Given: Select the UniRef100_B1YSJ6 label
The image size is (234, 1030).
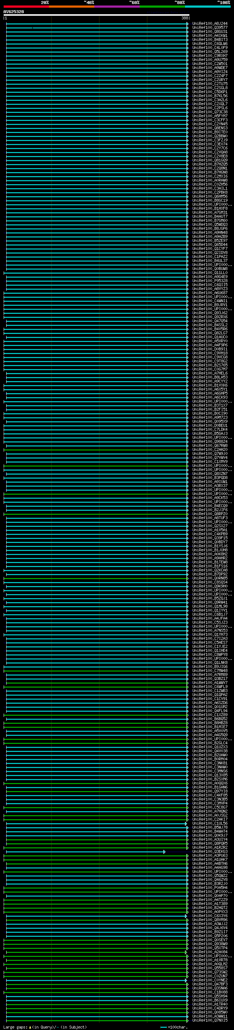Looking at the screenshot, I should click(x=210, y=546).
